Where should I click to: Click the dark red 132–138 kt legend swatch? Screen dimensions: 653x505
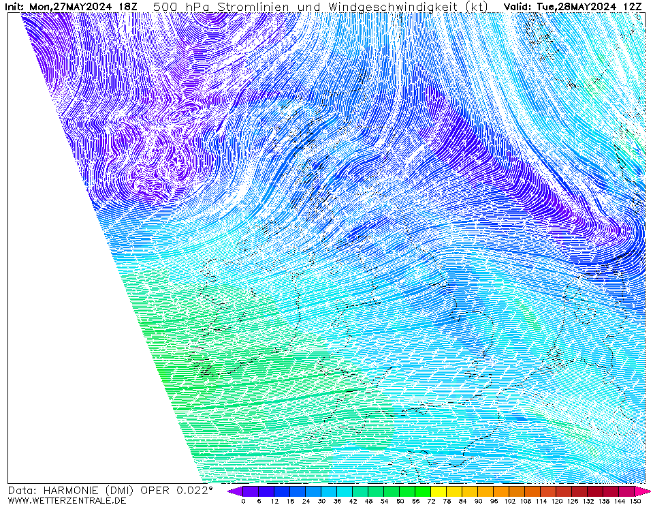pyautogui.click(x=596, y=491)
